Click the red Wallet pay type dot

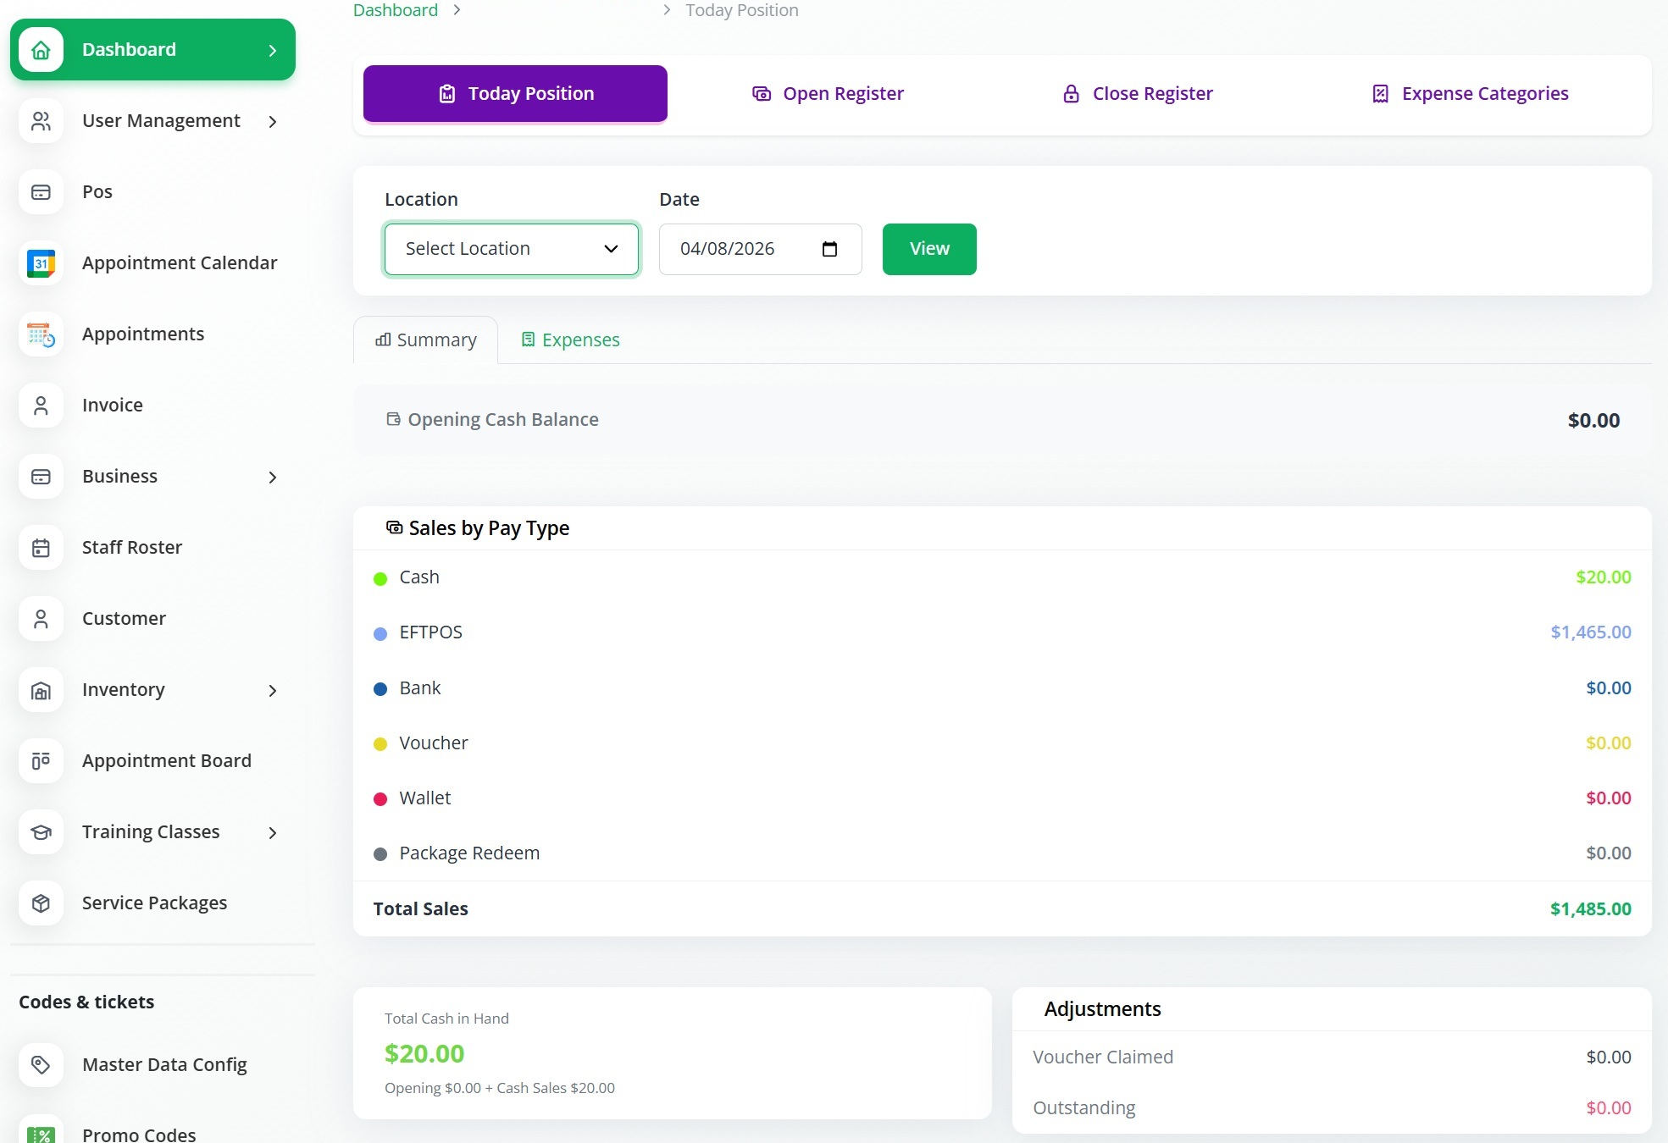pyautogui.click(x=380, y=799)
